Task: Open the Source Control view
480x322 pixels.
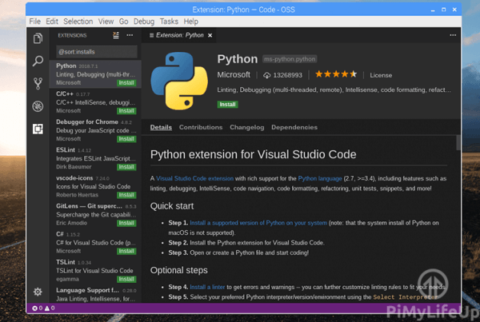Action: pos(38,83)
